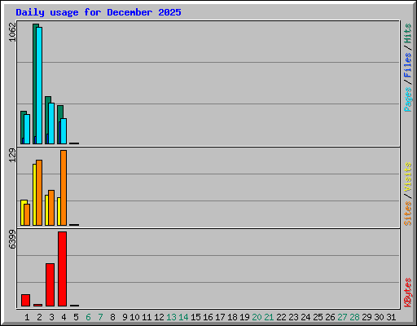
Task: Click the day 19 axis label
Action: [244, 317]
